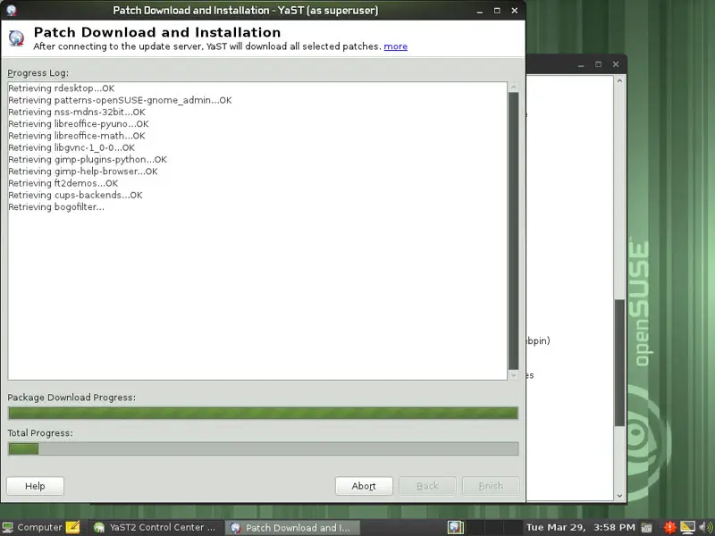Screen dimensions: 715x536
Task: Click 'Retrieving libreoffice-math...OK' log line
Action: (77, 136)
